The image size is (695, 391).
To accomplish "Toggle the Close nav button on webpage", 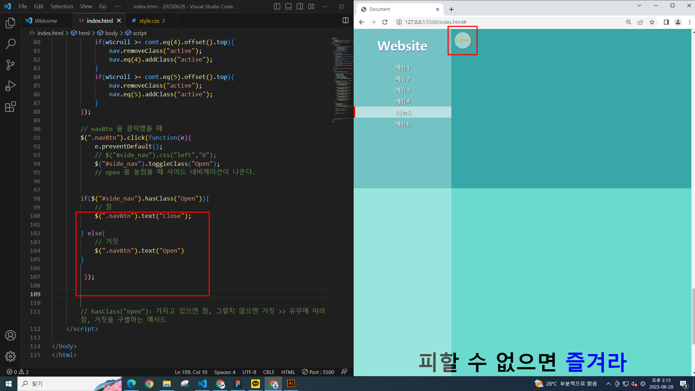I will pyautogui.click(x=463, y=40).
